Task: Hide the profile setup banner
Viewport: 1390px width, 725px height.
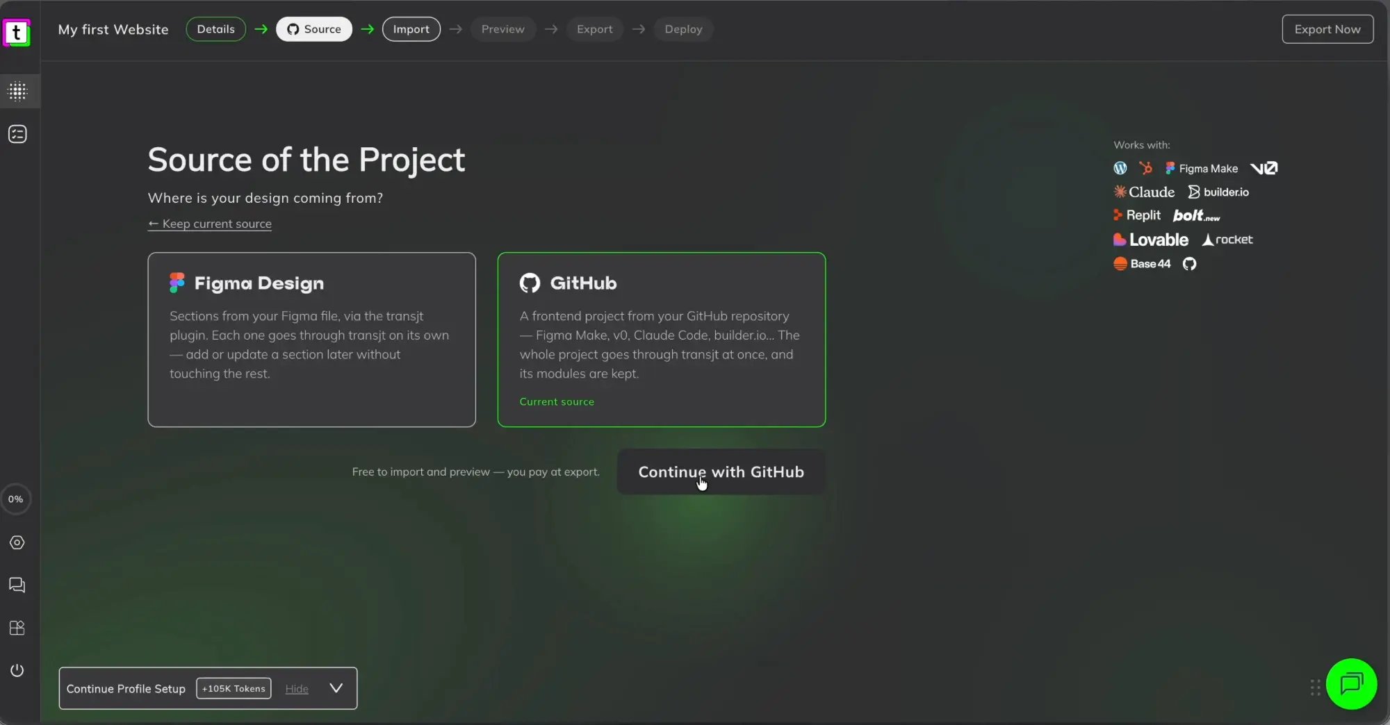Action: coord(297,689)
